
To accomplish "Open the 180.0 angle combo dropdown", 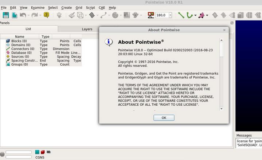I will pyautogui.click(x=170, y=15).
